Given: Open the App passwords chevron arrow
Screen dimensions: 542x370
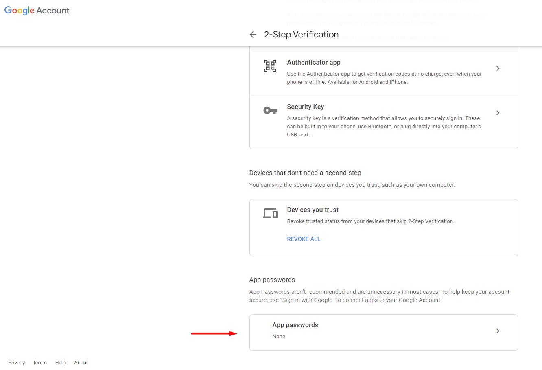Looking at the screenshot, I should [x=498, y=331].
